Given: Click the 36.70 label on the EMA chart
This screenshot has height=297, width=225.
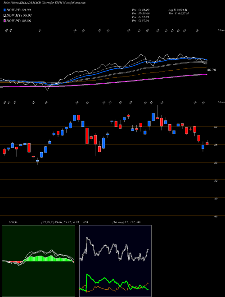Looking at the screenshot, I should click(x=211, y=70).
